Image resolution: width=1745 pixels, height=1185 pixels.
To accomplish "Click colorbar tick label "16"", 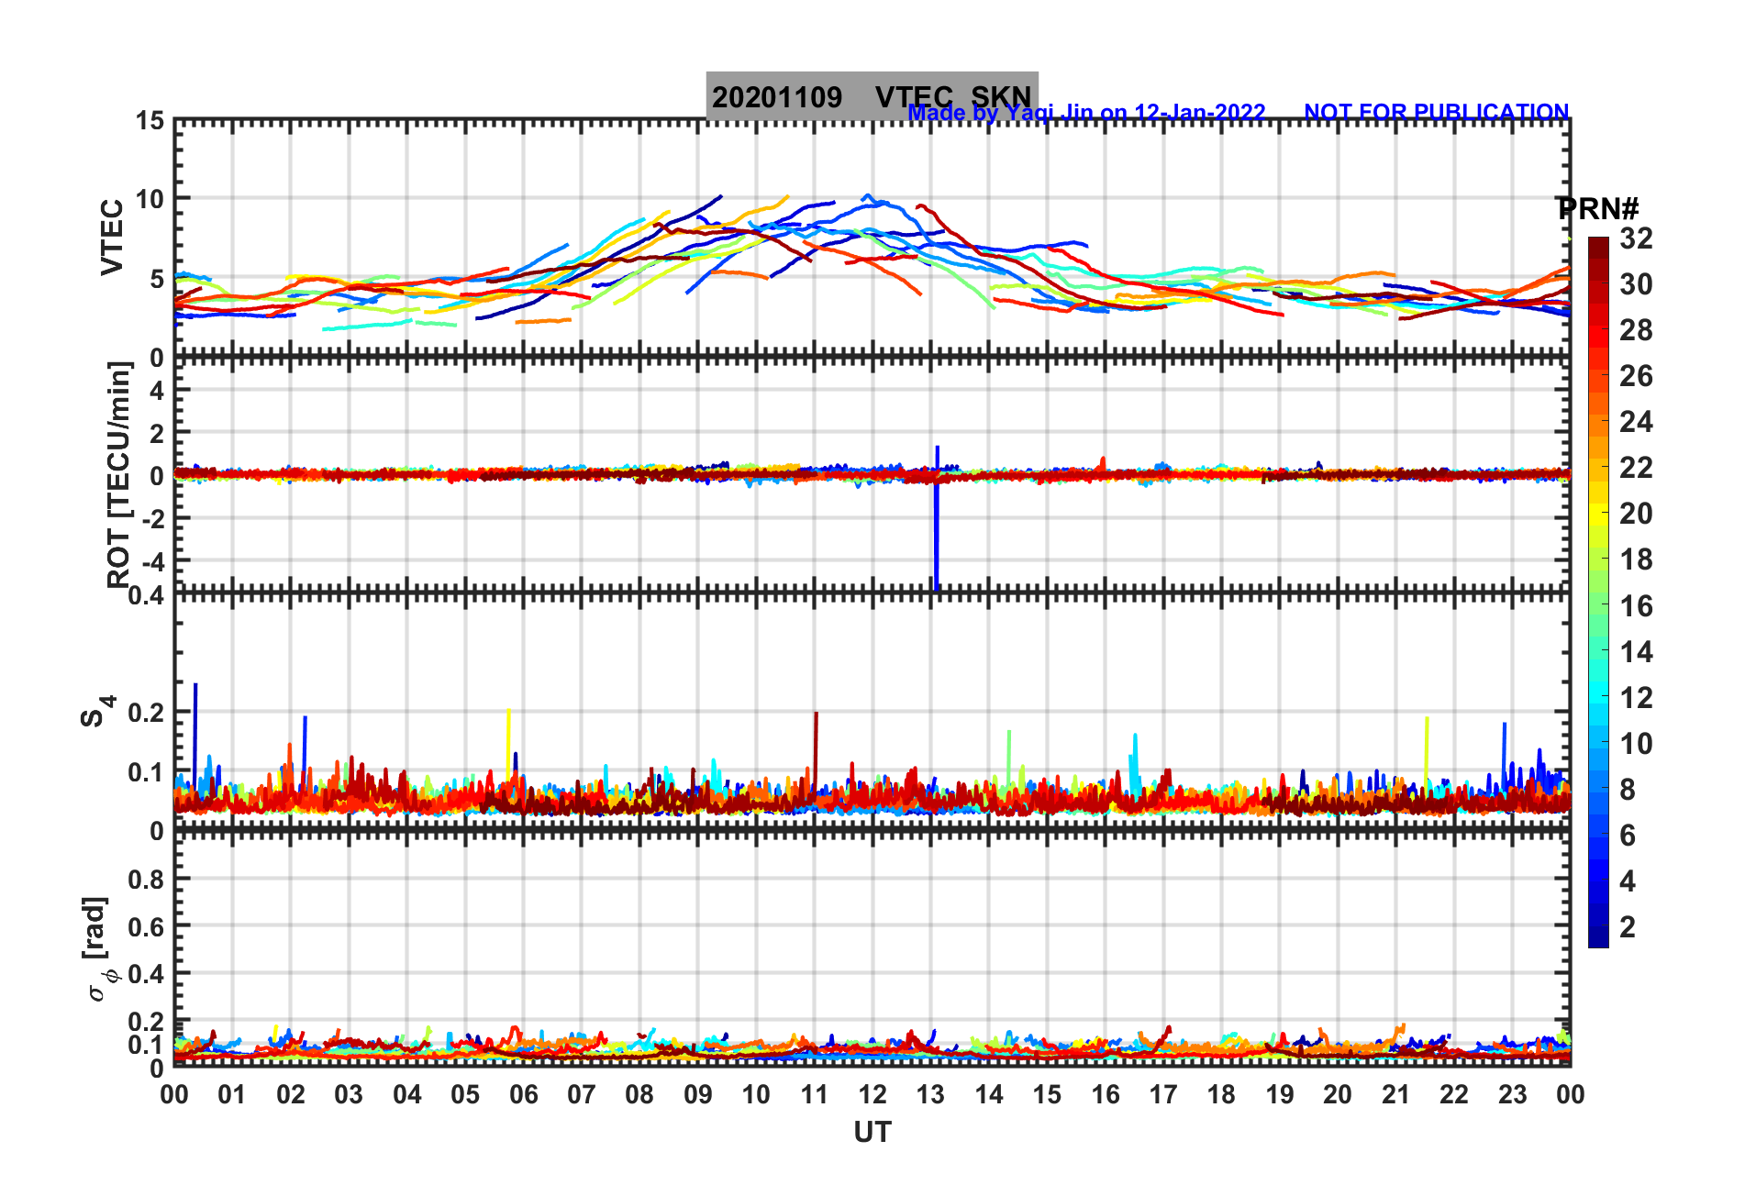I will [1636, 606].
